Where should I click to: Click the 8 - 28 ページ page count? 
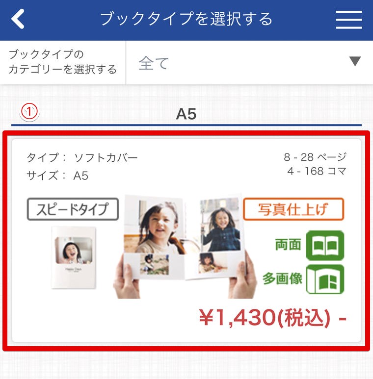315,157
